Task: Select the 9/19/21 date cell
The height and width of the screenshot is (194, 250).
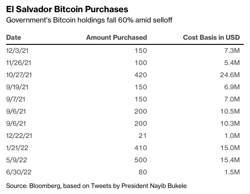Action: 17,87
